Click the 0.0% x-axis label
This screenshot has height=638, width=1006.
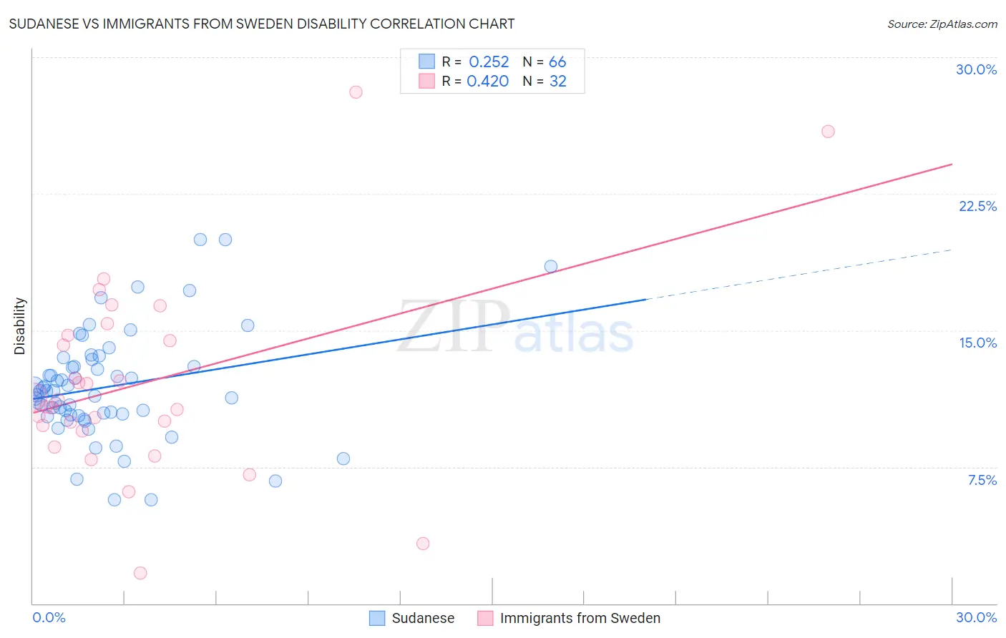pos(49,617)
